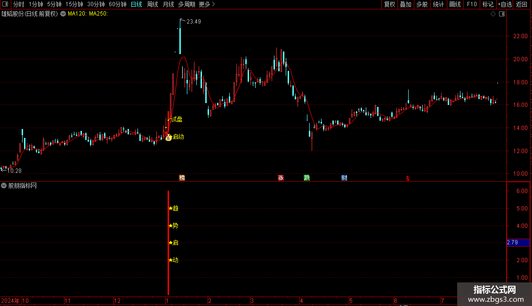Click the 6.00 indicator axis label

click(522, 191)
